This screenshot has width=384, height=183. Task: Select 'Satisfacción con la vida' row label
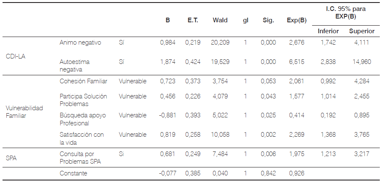81,138
